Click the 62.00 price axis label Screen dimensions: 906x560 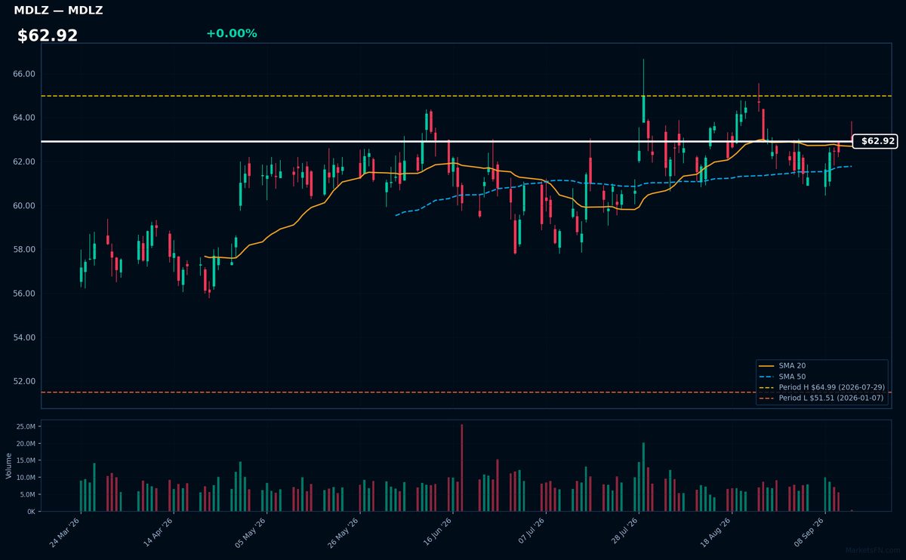[x=25, y=162]
